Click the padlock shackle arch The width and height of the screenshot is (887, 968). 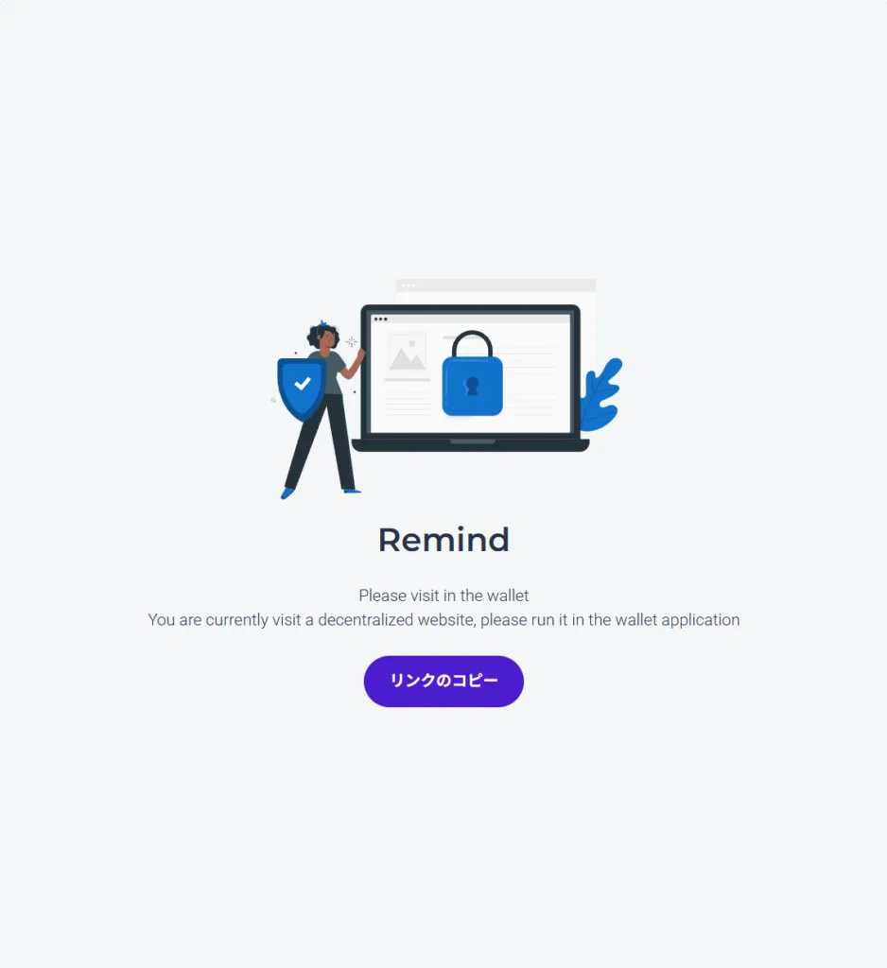click(x=473, y=344)
